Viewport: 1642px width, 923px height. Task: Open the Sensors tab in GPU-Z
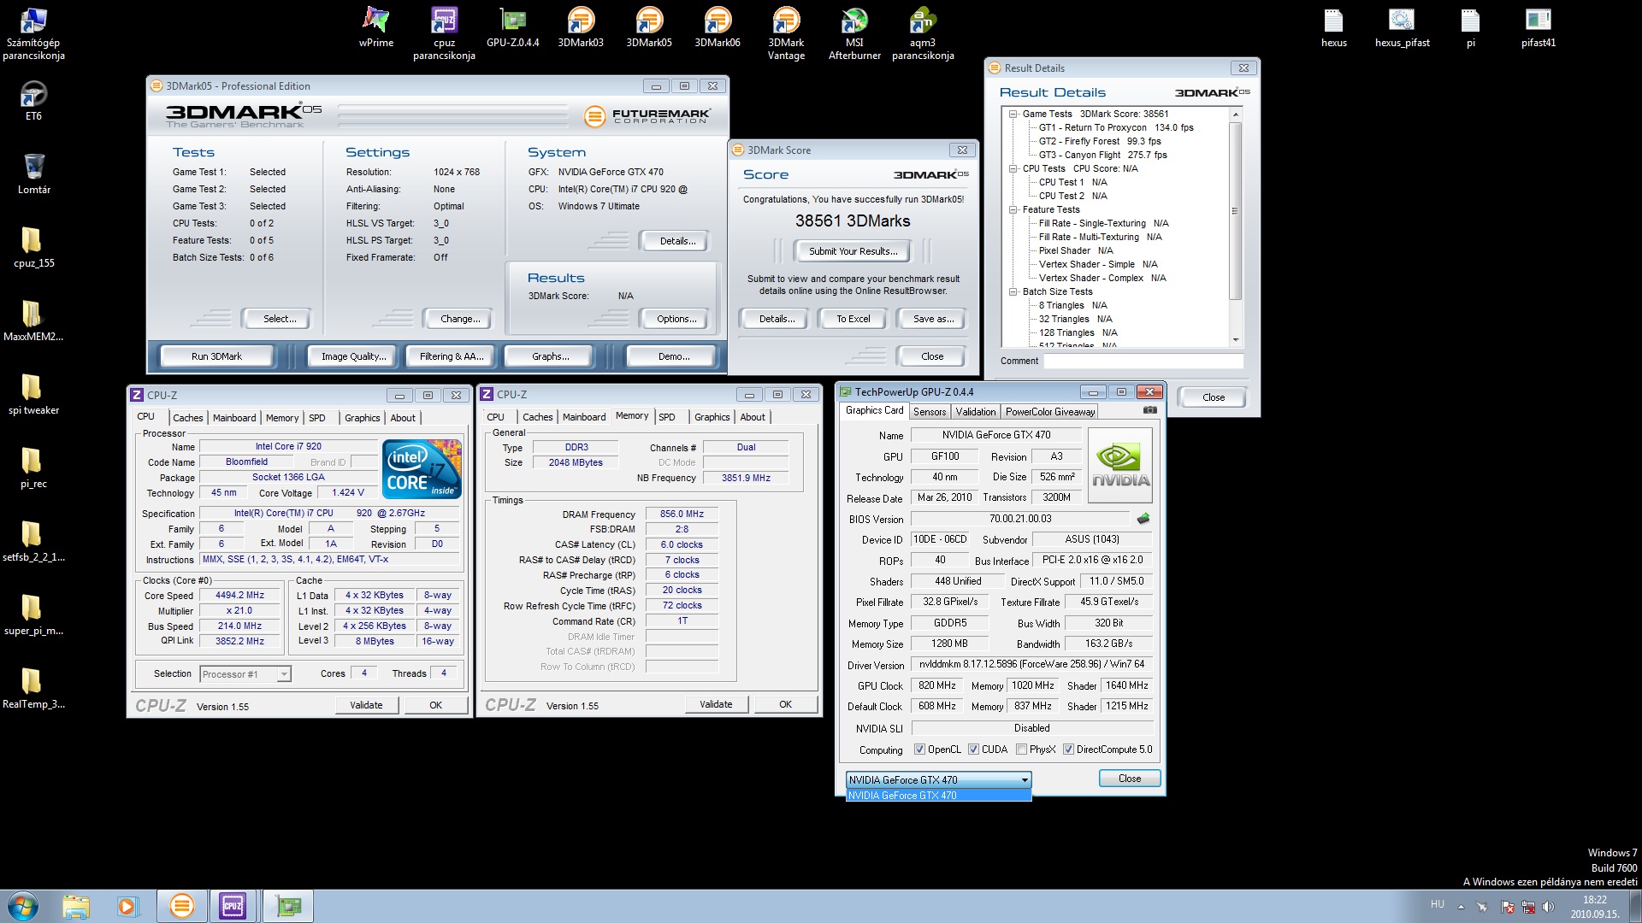point(930,412)
